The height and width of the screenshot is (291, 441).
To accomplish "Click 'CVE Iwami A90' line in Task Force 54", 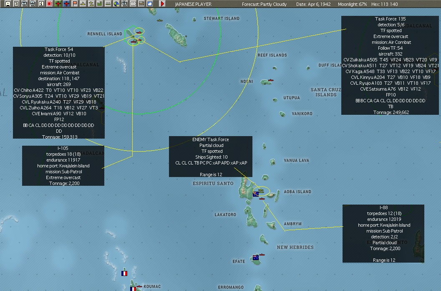I will (59, 114).
